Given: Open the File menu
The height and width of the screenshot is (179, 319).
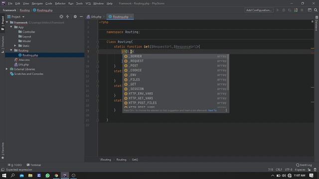Looking at the screenshot, I should pos(10,3).
